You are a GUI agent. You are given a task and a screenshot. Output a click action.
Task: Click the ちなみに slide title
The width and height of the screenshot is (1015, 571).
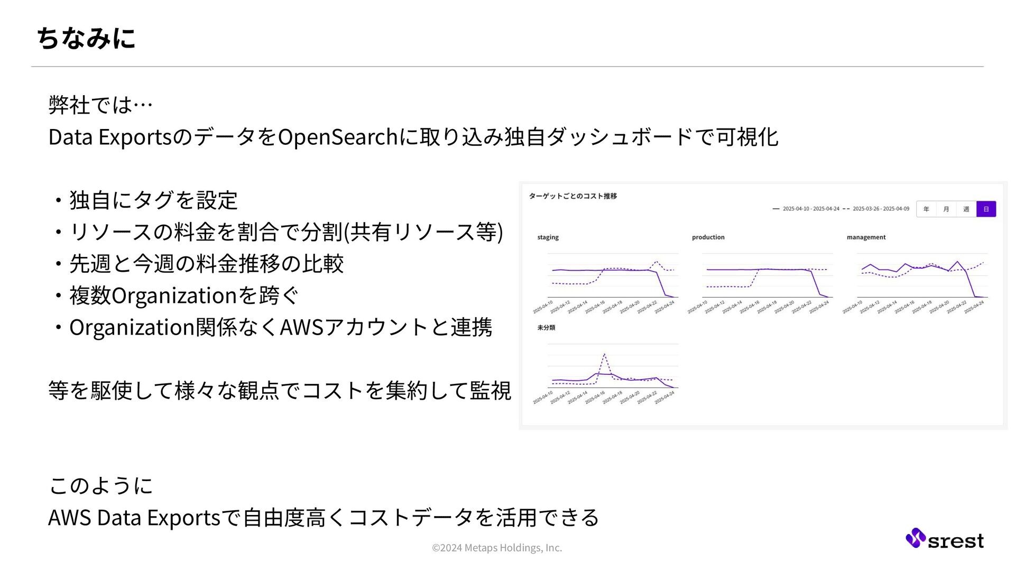(x=86, y=38)
